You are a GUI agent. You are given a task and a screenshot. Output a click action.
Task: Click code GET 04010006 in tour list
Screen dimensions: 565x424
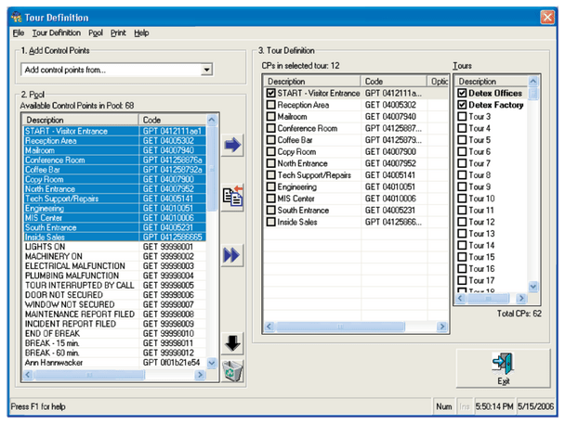click(390, 199)
